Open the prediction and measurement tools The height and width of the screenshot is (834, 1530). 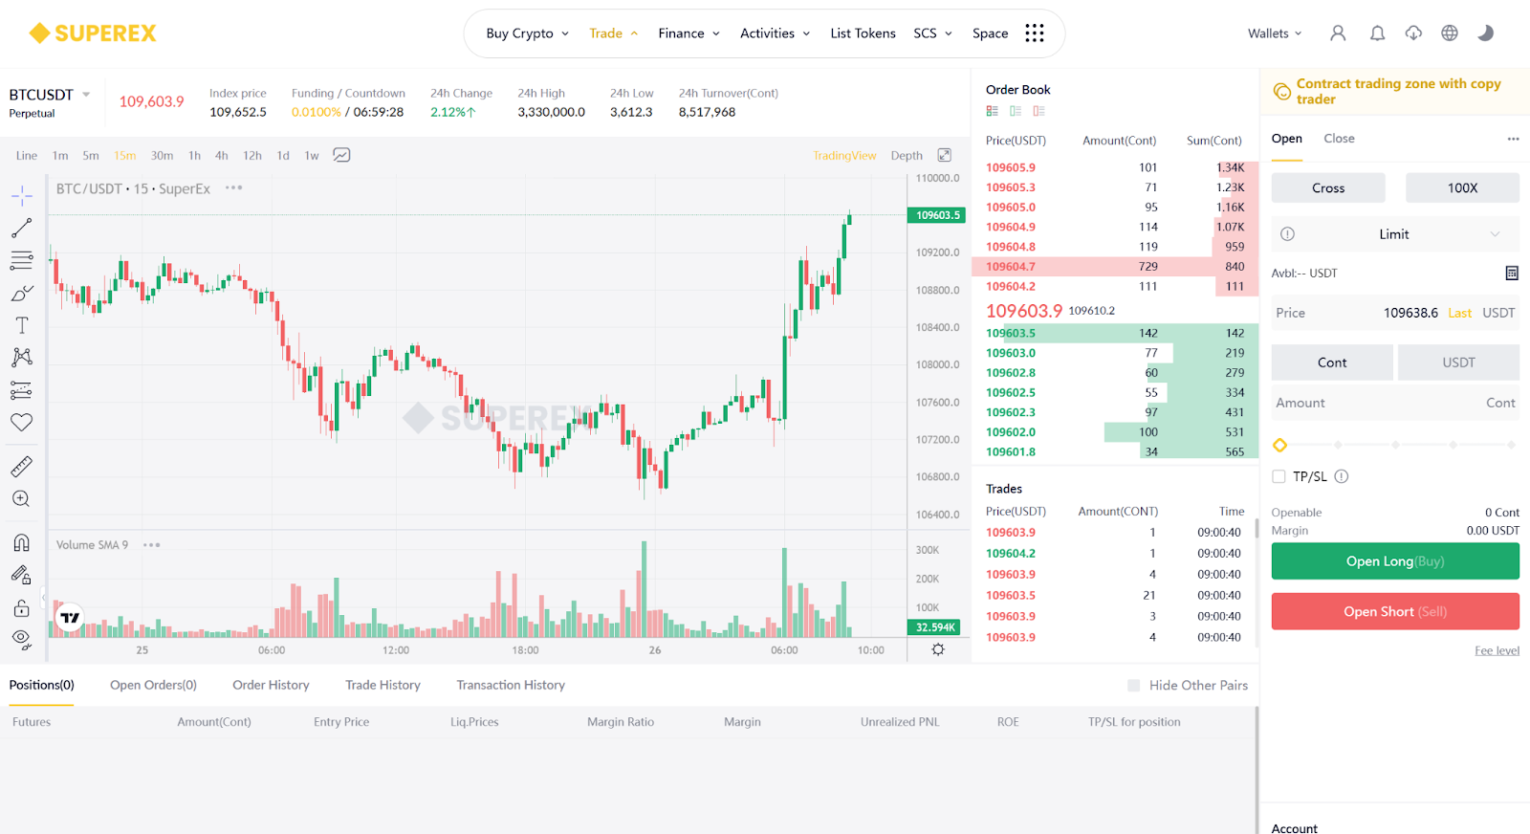click(x=22, y=390)
